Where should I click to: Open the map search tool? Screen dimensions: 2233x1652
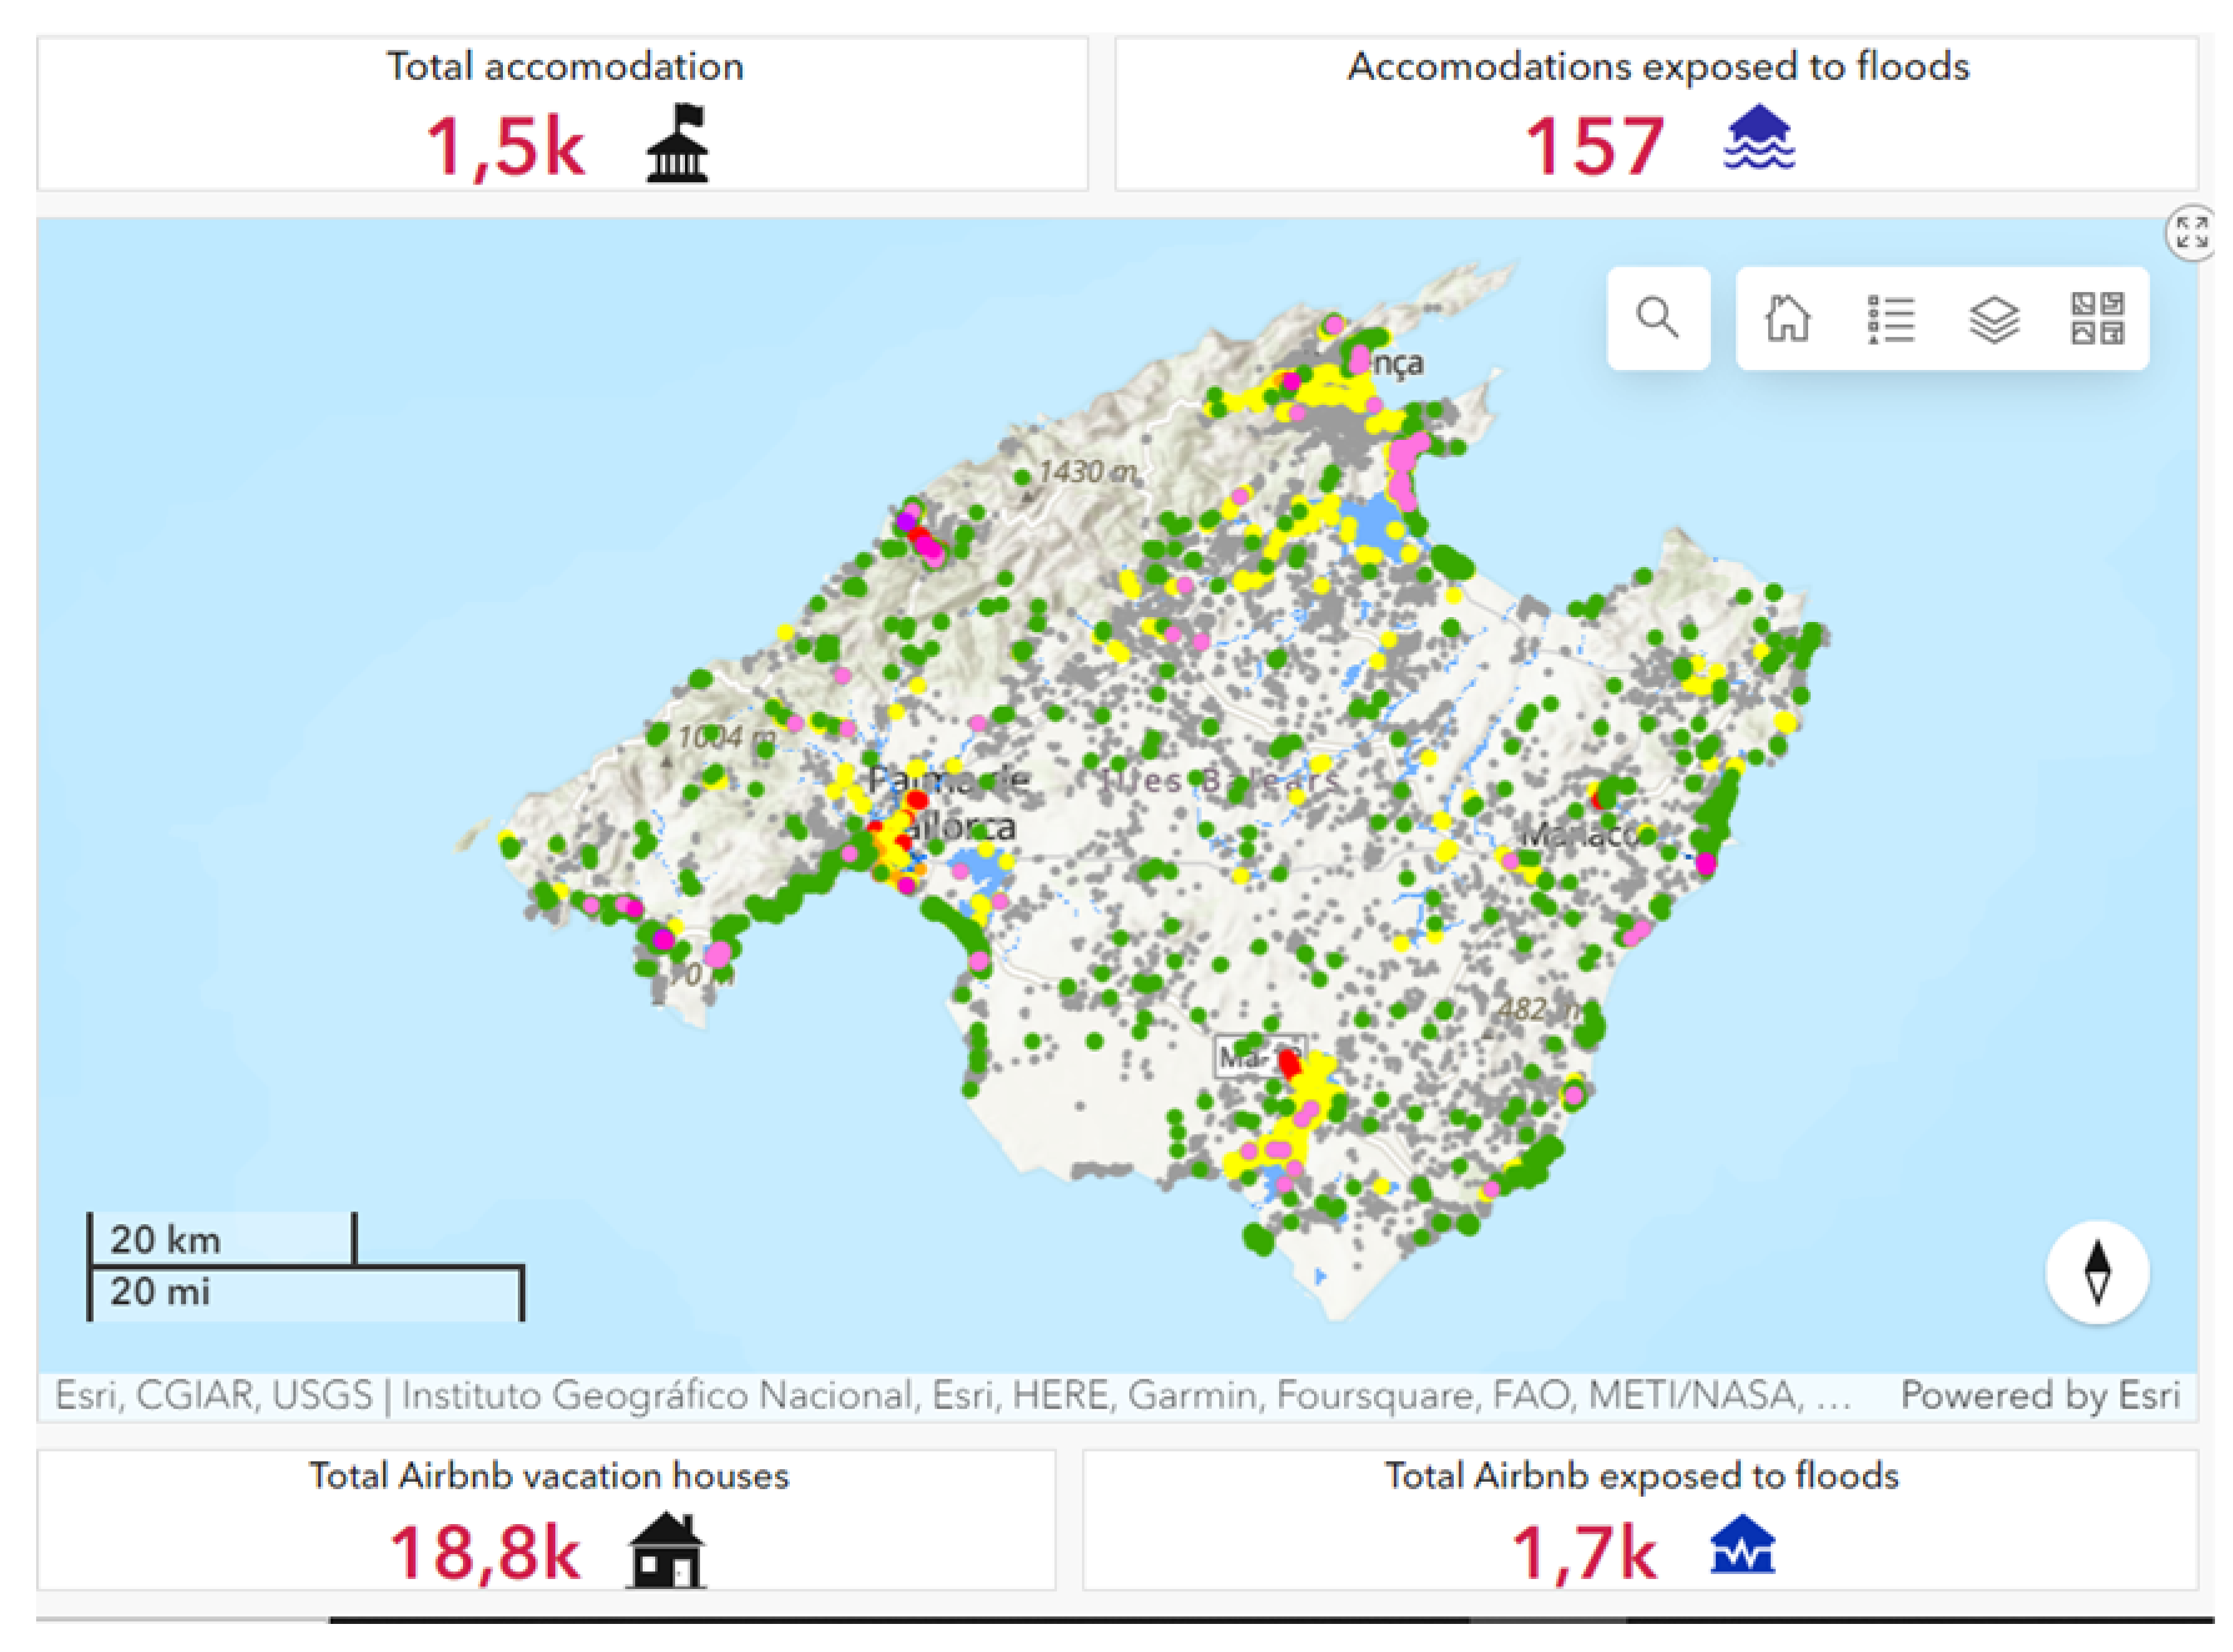[x=1657, y=318]
